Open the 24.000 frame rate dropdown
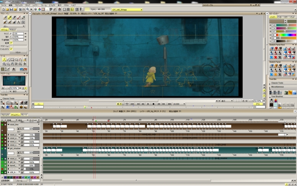 coord(179,104)
